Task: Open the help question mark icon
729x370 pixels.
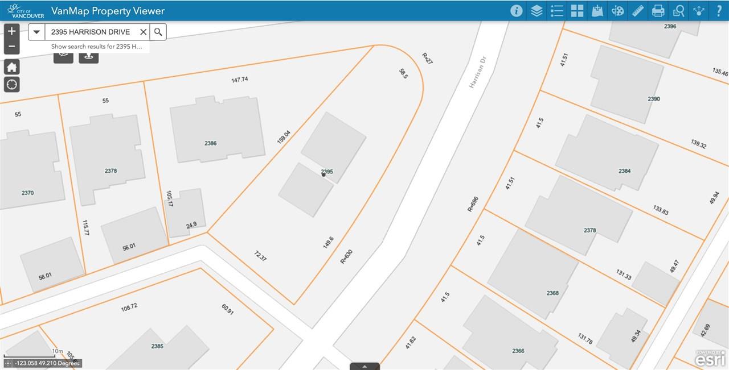Action: (719, 11)
